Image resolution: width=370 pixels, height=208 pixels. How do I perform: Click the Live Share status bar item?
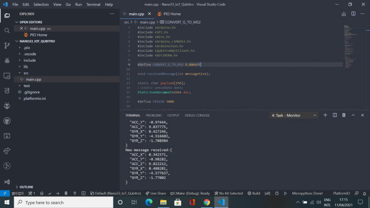point(156,193)
